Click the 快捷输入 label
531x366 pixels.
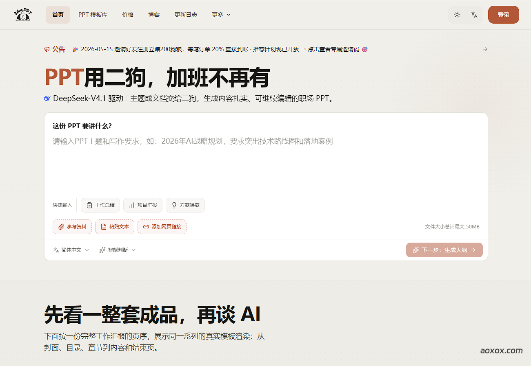pos(62,205)
